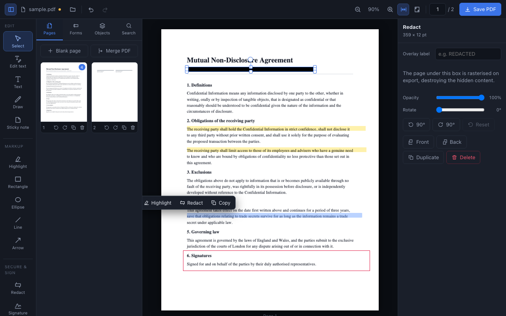Activate the Redact tool in sidebar
506x316 pixels.
18,288
